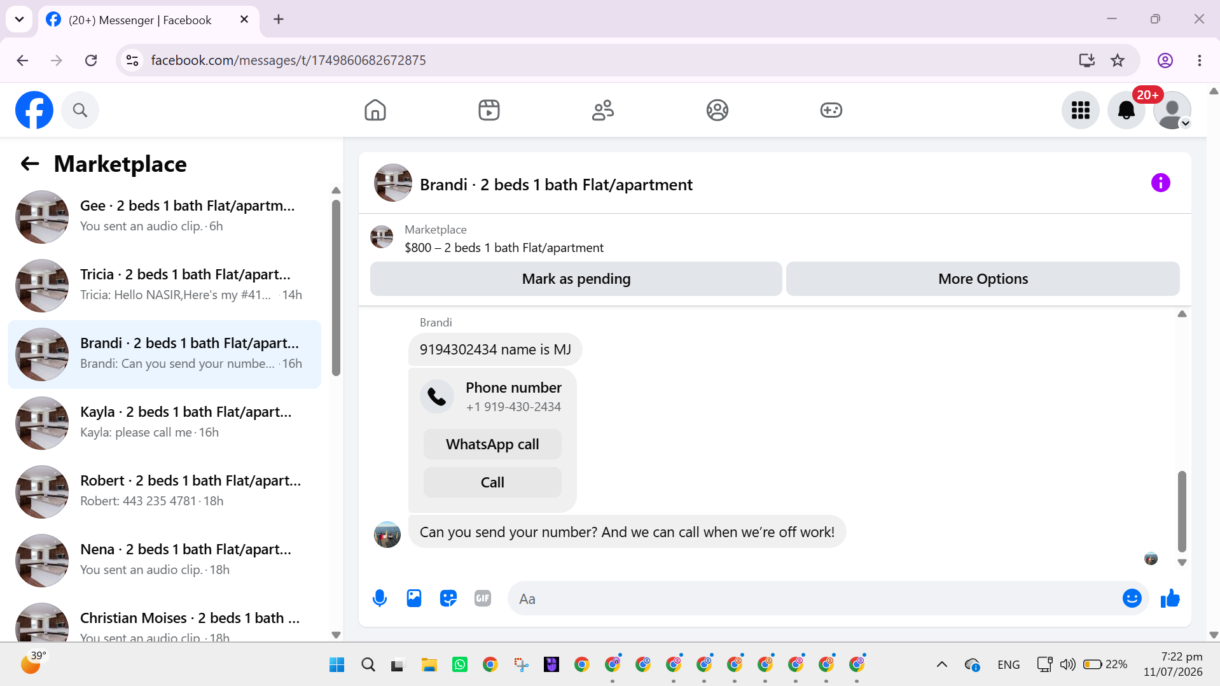The image size is (1220, 686).
Task: Open volume control in system tray
Action: pos(1067,665)
